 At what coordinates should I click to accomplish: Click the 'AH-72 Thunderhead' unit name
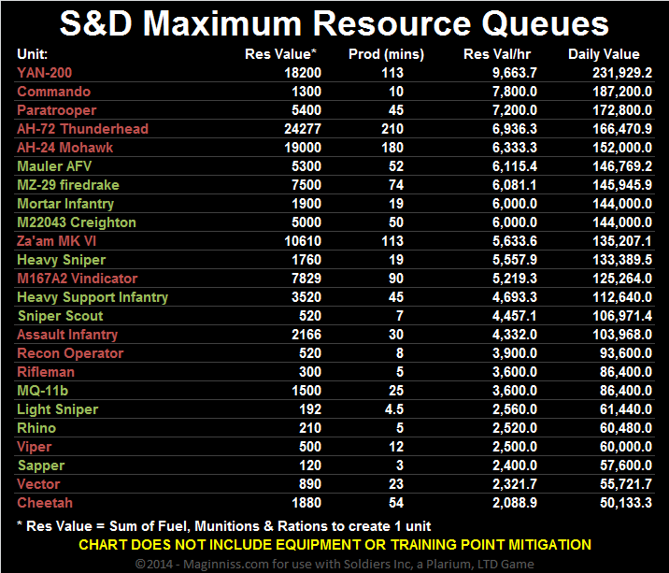click(x=83, y=129)
